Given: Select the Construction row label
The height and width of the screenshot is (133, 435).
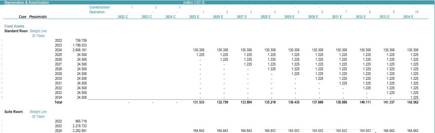Looking at the screenshot, I should coord(100,7).
